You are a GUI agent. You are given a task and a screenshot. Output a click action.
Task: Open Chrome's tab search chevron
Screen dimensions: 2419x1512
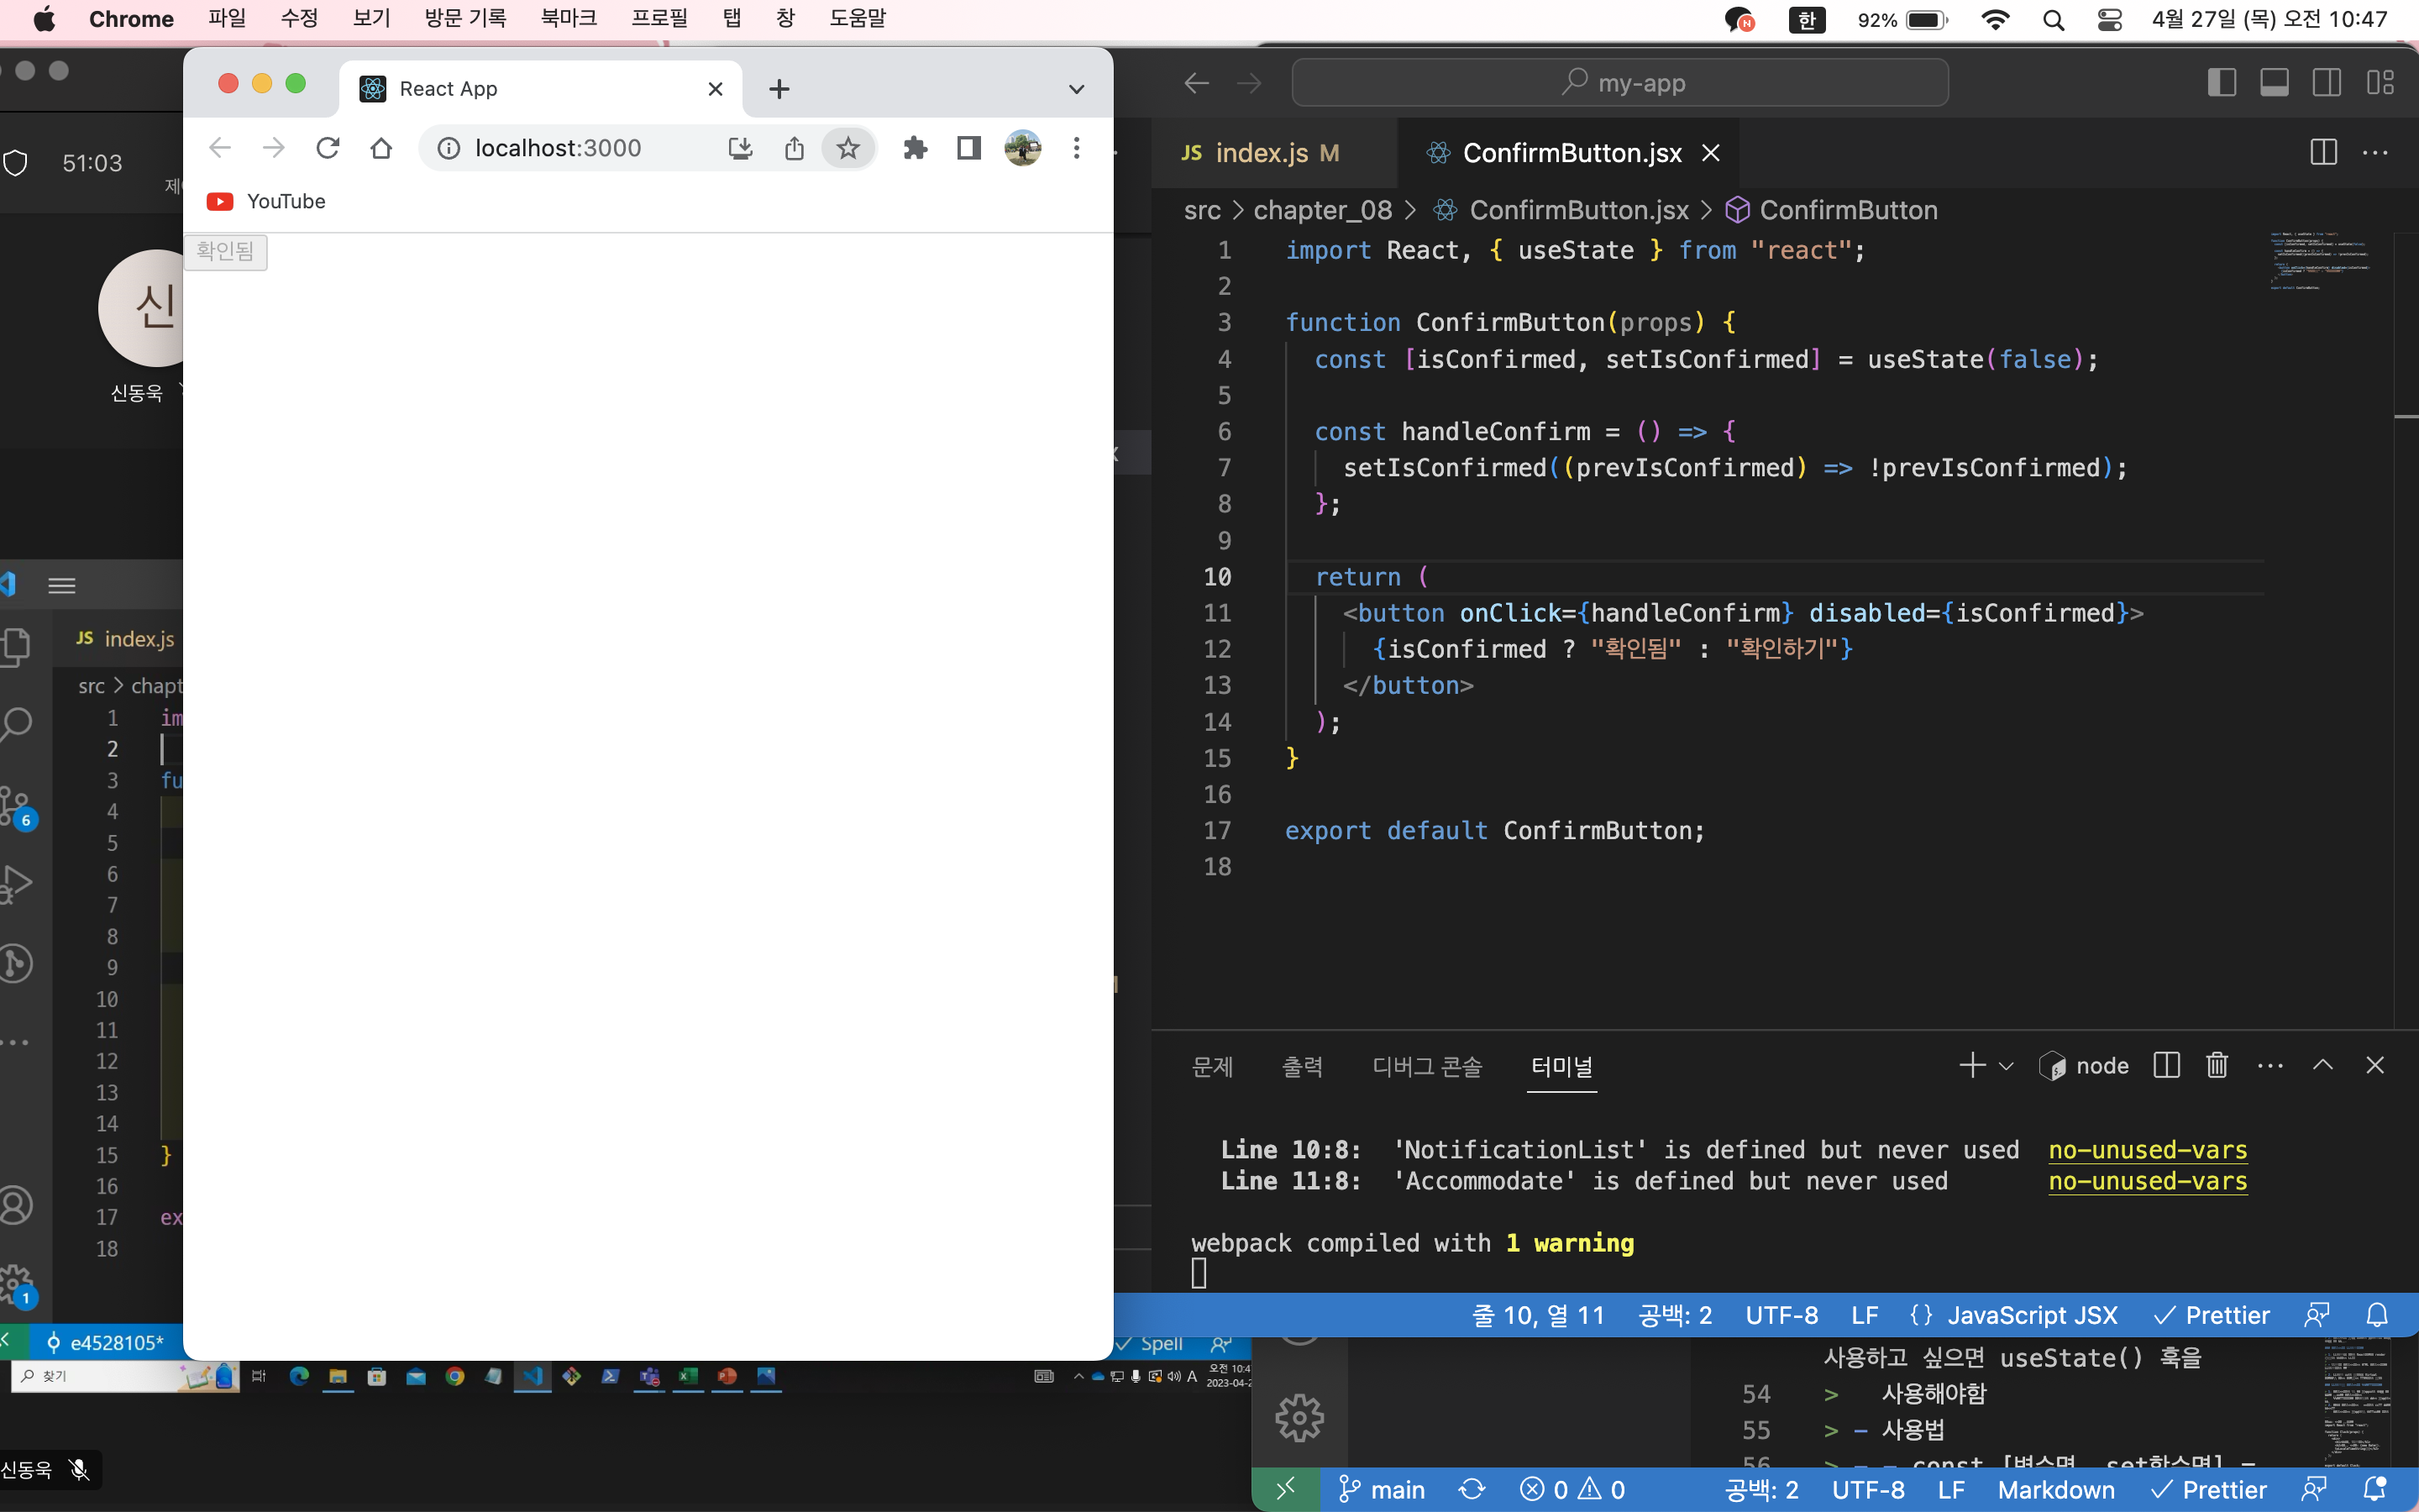coord(1076,88)
